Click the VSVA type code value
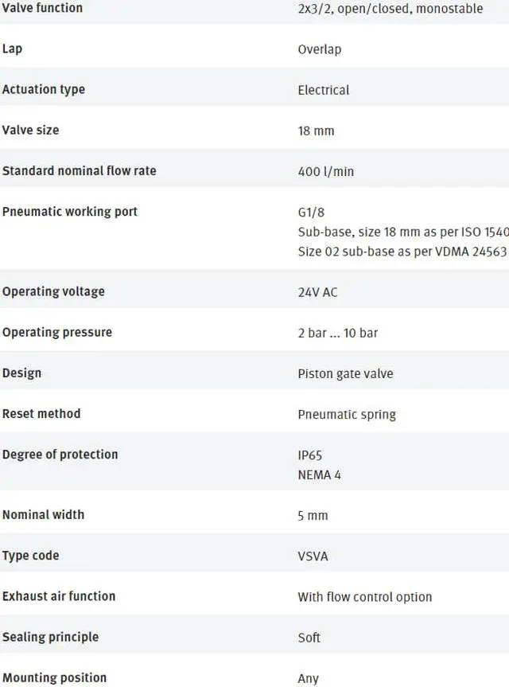The height and width of the screenshot is (687, 509). click(313, 556)
